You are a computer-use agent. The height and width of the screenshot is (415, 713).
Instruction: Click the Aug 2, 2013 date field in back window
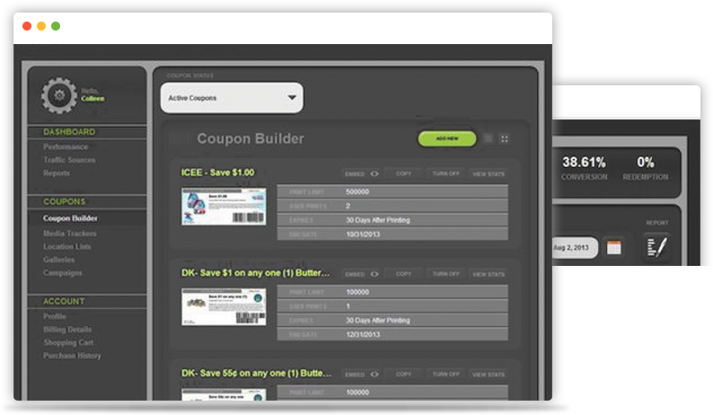click(x=576, y=248)
